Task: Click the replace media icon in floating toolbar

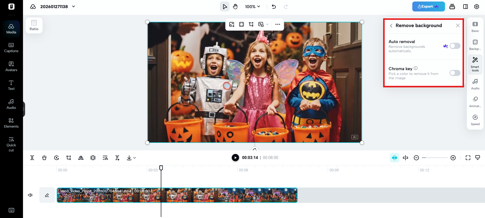Action: point(261,24)
